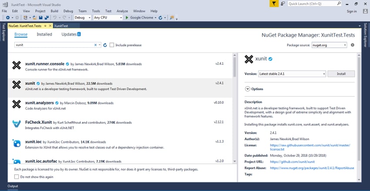Click the Redo toolbar icon

point(64,18)
